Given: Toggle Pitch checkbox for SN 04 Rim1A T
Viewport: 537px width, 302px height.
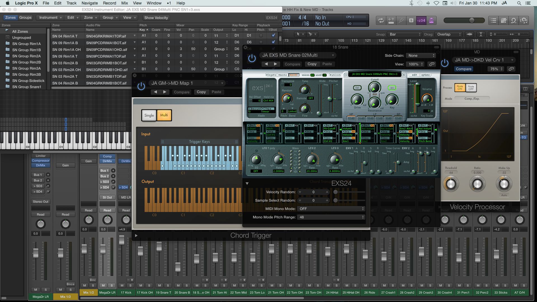Looking at the screenshot, I should (261, 36).
